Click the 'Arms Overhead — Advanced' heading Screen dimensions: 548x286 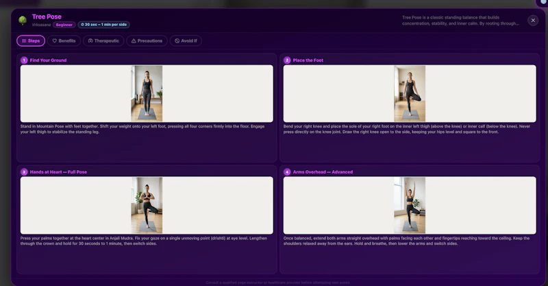coord(323,172)
